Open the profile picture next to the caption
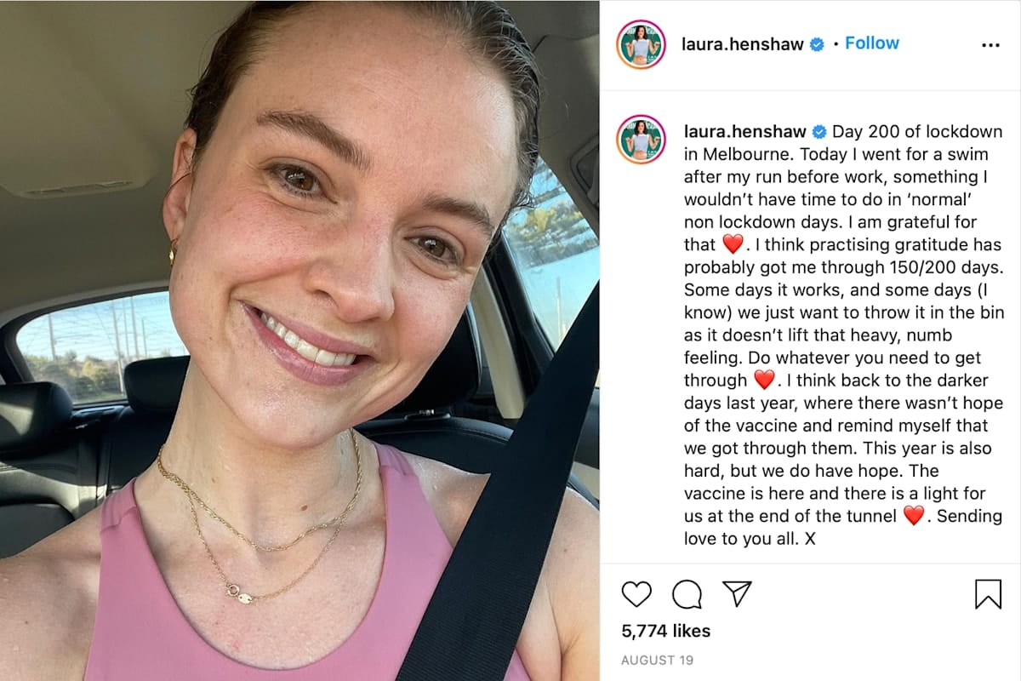This screenshot has height=681, width=1021. [641, 139]
